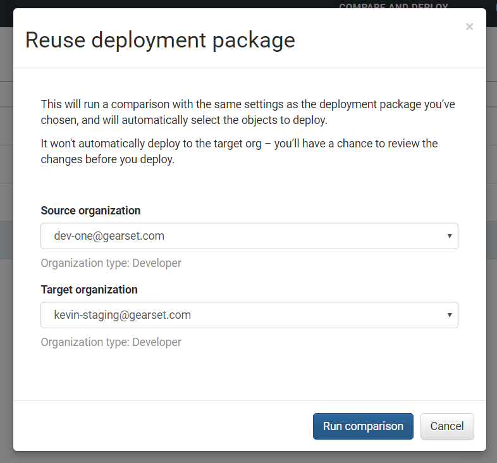Click the paragraph starting "It won't automatically deploy"
This screenshot has height=463, width=497.
coord(239,152)
